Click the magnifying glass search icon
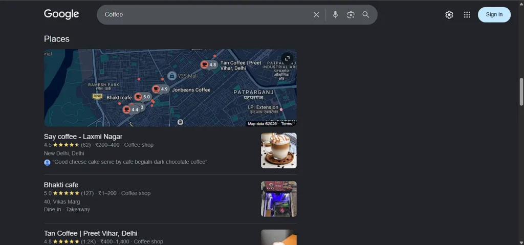This screenshot has height=245, width=524. 366,15
